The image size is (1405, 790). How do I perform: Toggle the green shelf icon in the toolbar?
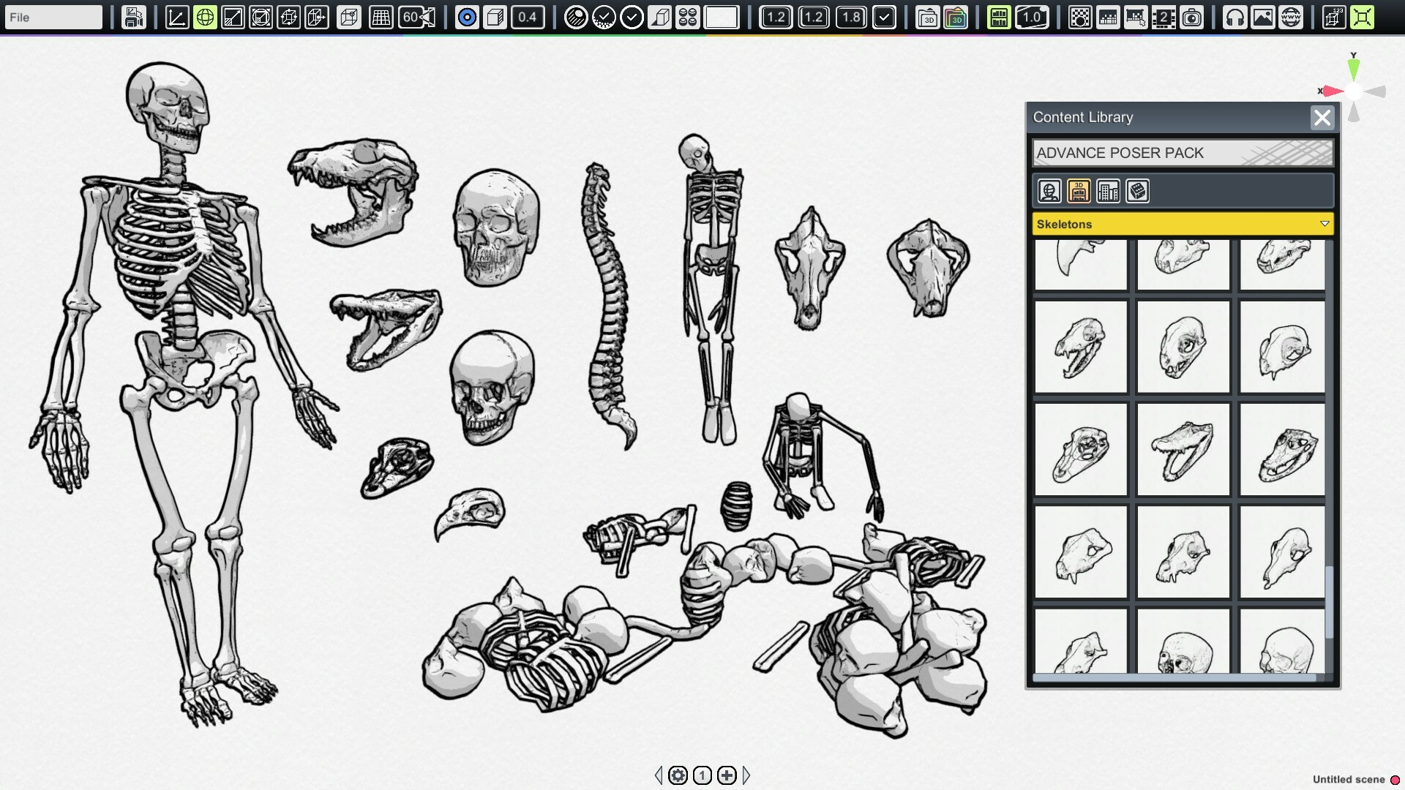coord(999,17)
